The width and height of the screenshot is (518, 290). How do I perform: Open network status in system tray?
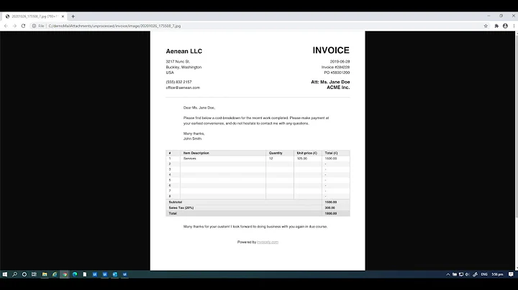click(x=461, y=274)
